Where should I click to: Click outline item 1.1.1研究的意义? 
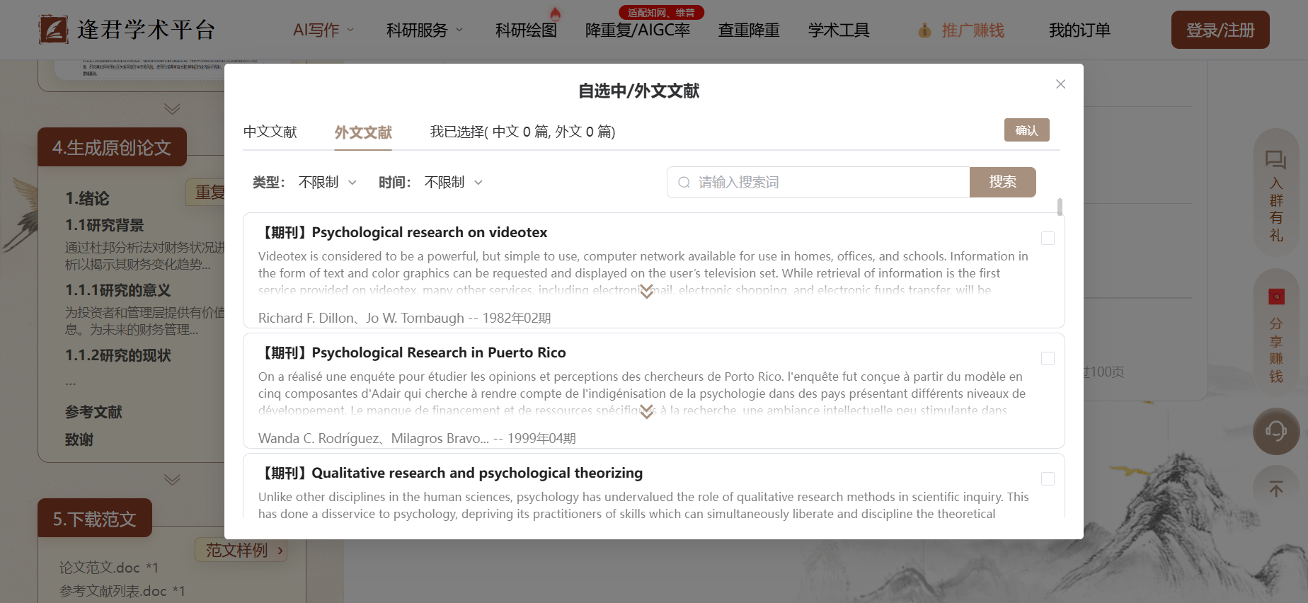click(118, 290)
